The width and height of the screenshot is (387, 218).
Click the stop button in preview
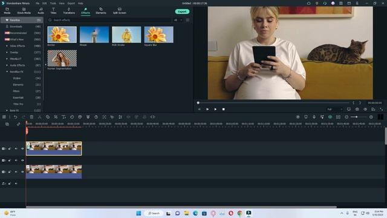[x=223, y=109]
